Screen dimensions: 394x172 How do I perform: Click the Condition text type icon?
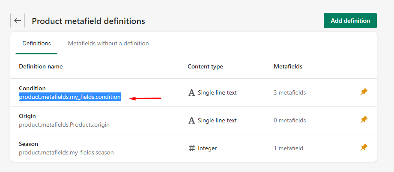point(192,92)
